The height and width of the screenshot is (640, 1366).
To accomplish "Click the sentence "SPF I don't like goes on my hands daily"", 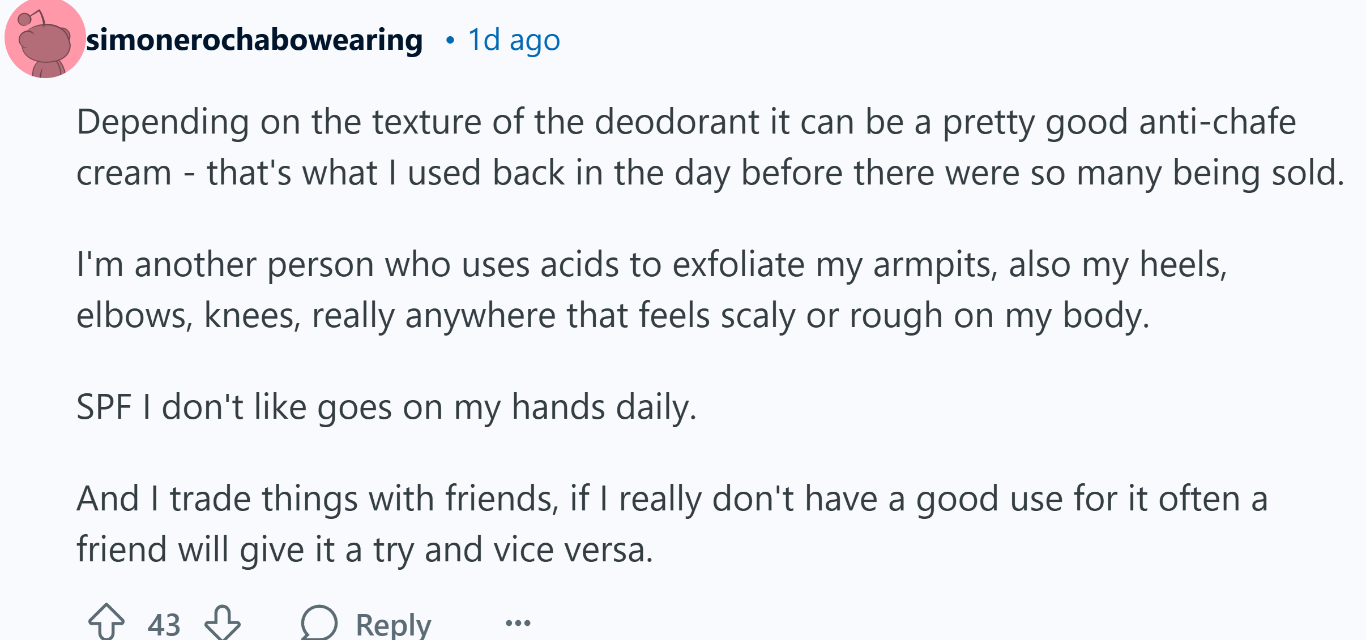I will [x=386, y=407].
